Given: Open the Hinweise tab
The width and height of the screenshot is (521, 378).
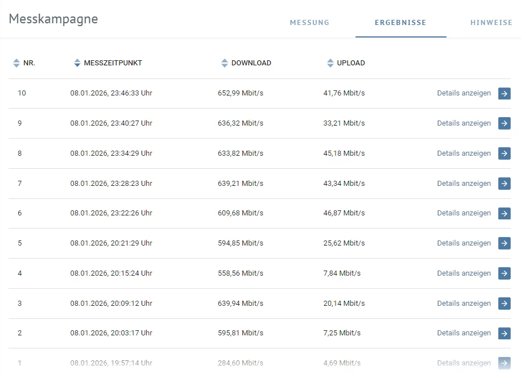Looking at the screenshot, I should click(491, 23).
